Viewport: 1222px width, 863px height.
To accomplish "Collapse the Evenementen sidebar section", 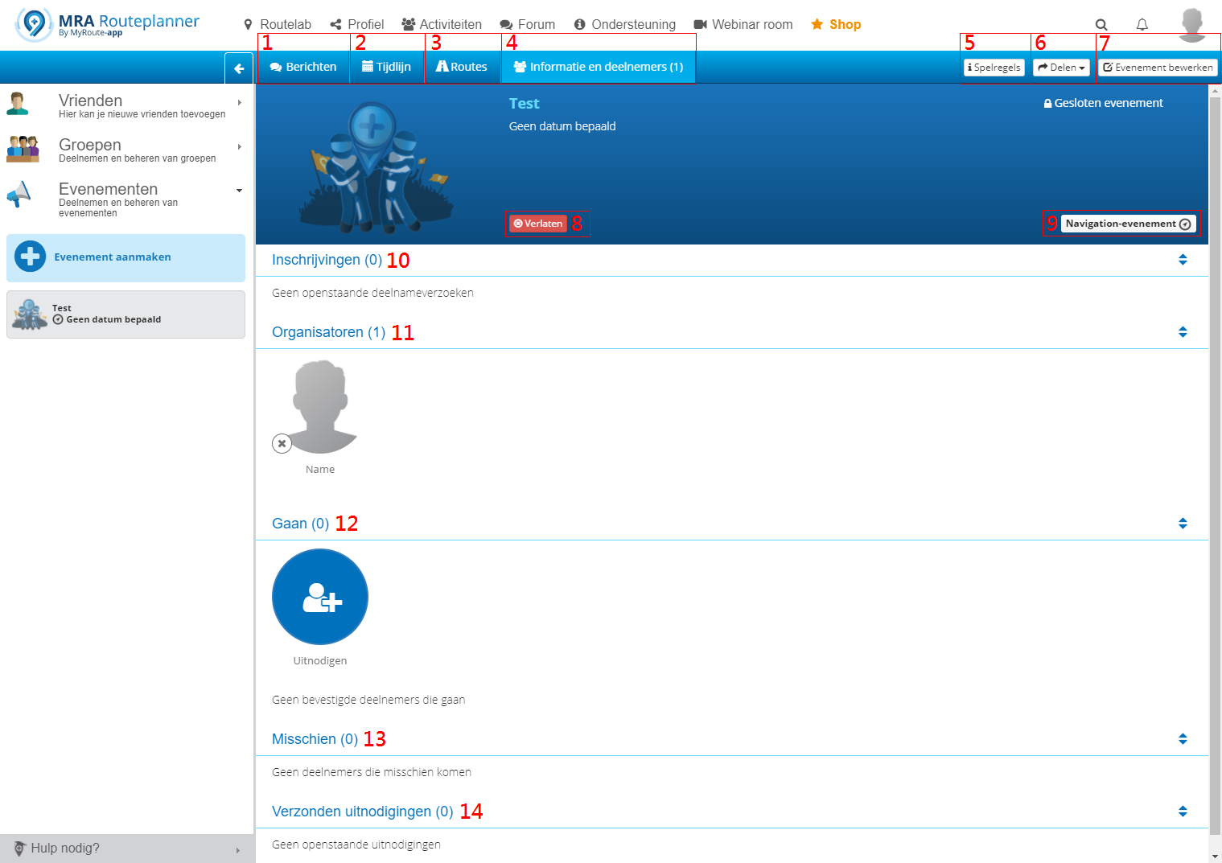I will pyautogui.click(x=125, y=198).
